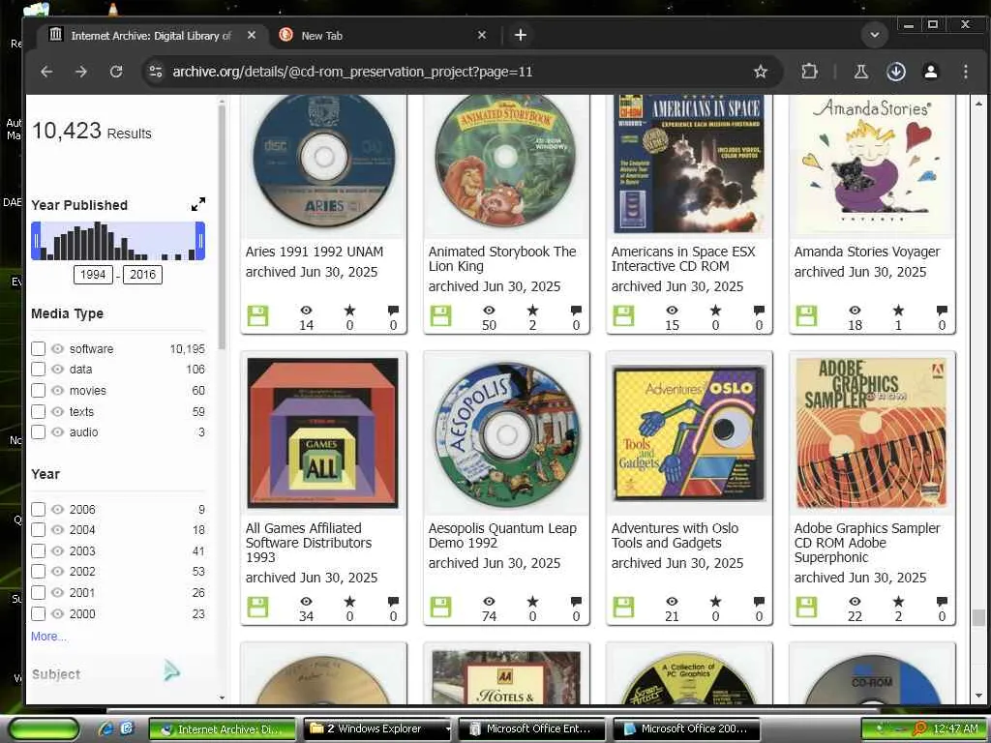Viewport: 991px width, 743px height.
Task: Check the data media type checkbox
Action: (x=39, y=369)
